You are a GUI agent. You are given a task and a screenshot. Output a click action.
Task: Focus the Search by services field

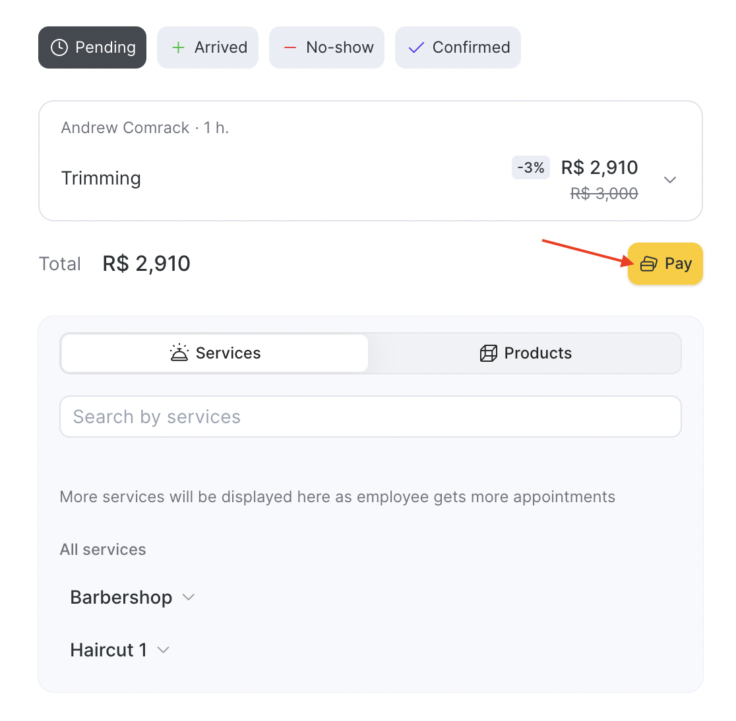point(370,417)
